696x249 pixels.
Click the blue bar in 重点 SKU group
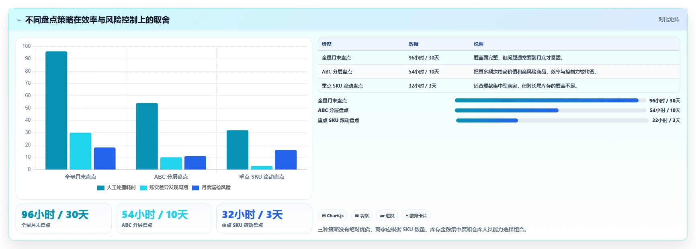[x=286, y=159]
